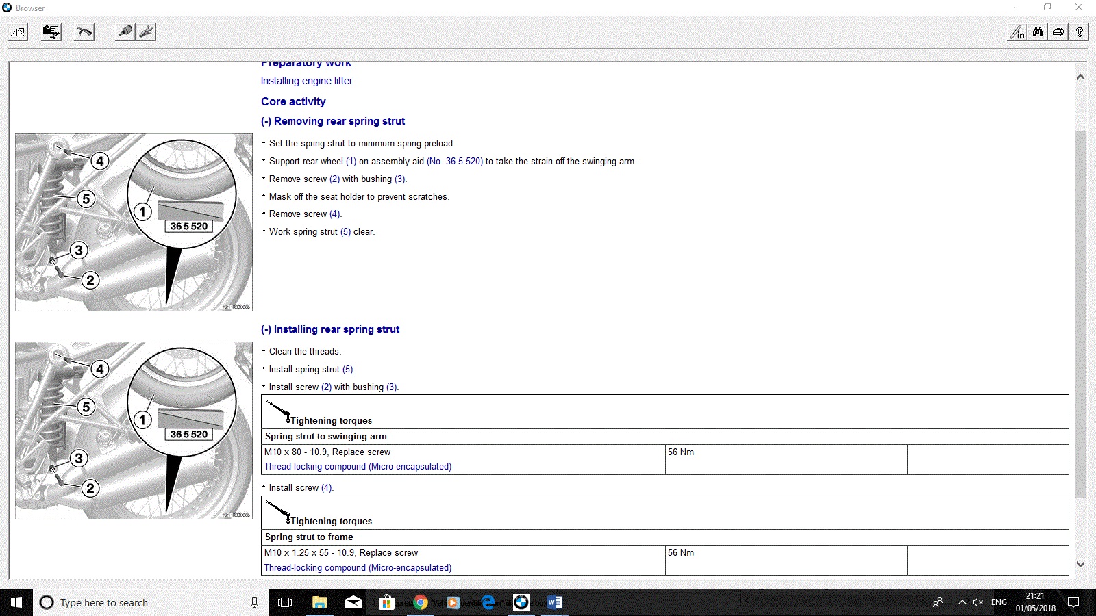Click the 'Install screw (4).' step
This screenshot has height=616, width=1096.
click(301, 488)
